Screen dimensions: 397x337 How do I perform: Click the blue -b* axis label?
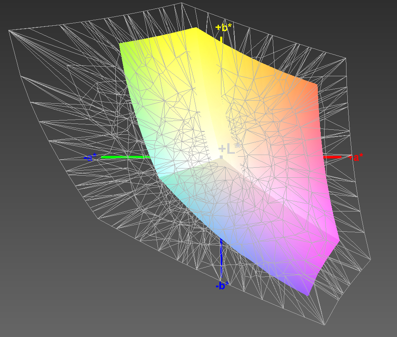(222, 286)
